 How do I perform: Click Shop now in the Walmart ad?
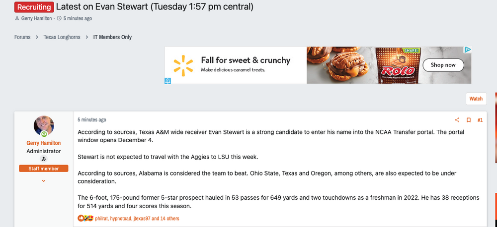click(x=443, y=65)
